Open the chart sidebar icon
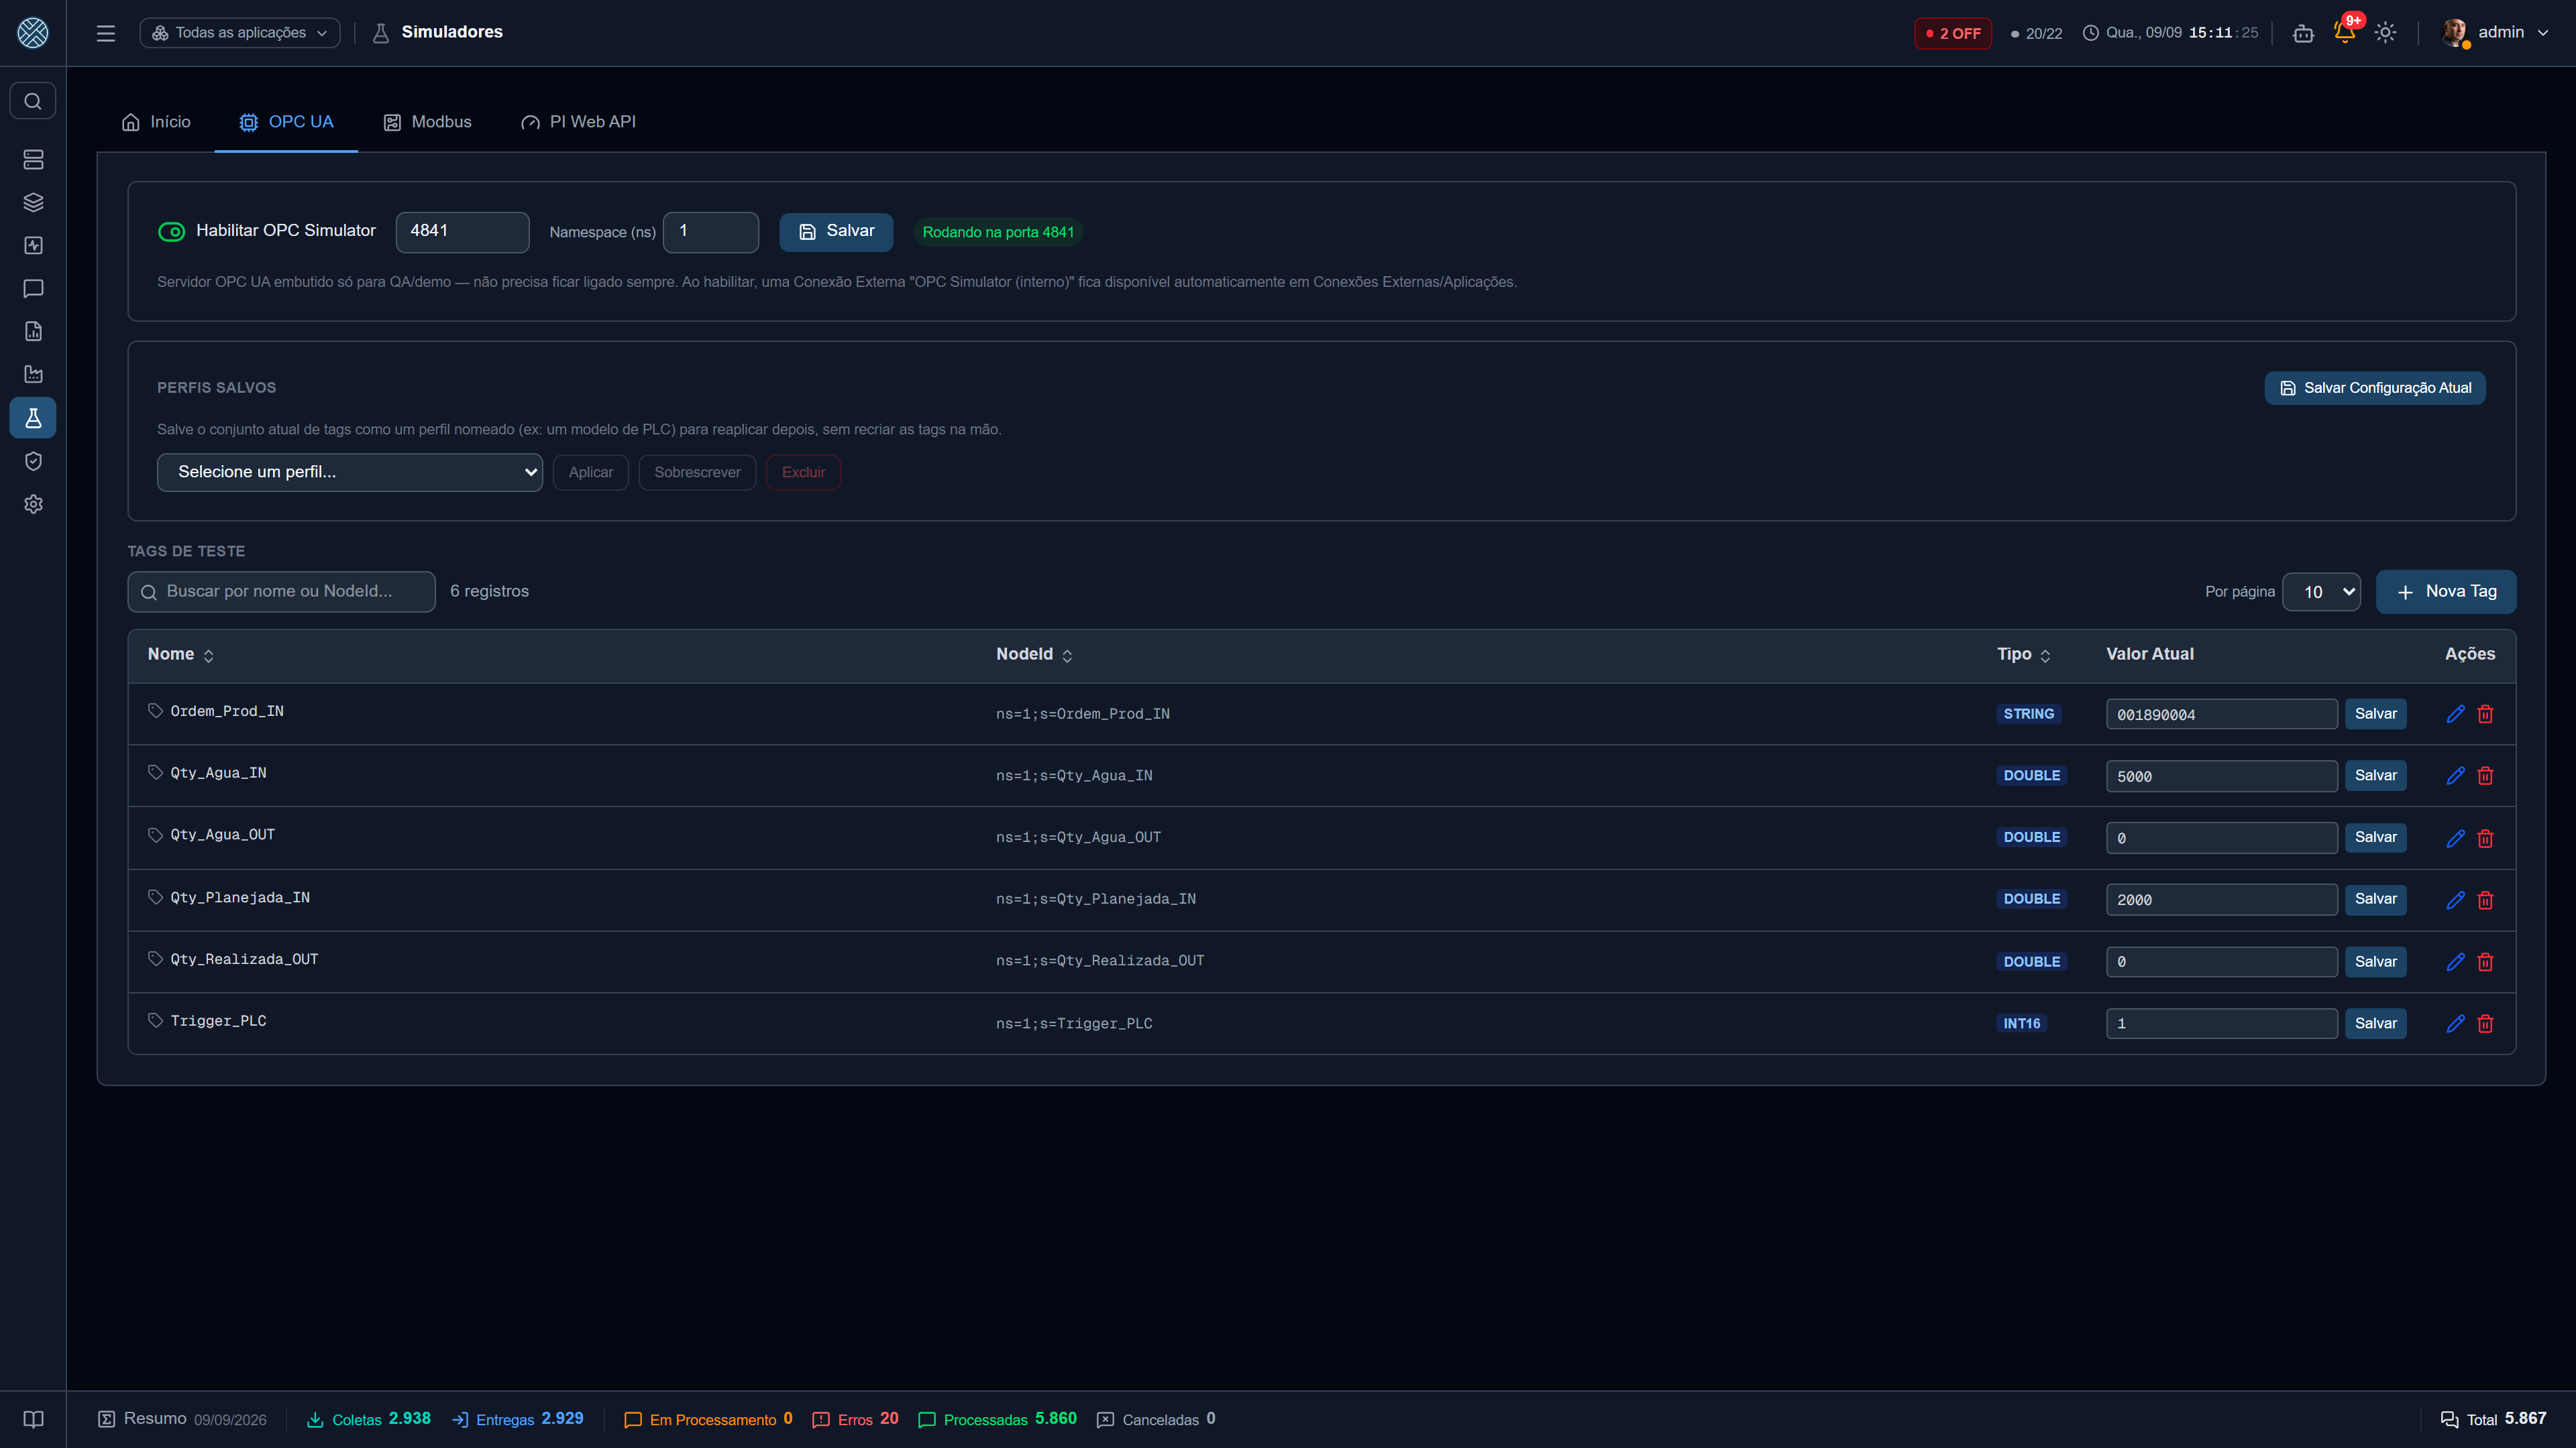 pos(33,375)
